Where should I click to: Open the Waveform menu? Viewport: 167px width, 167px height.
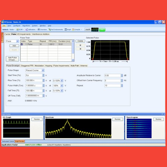coord(26,26)
